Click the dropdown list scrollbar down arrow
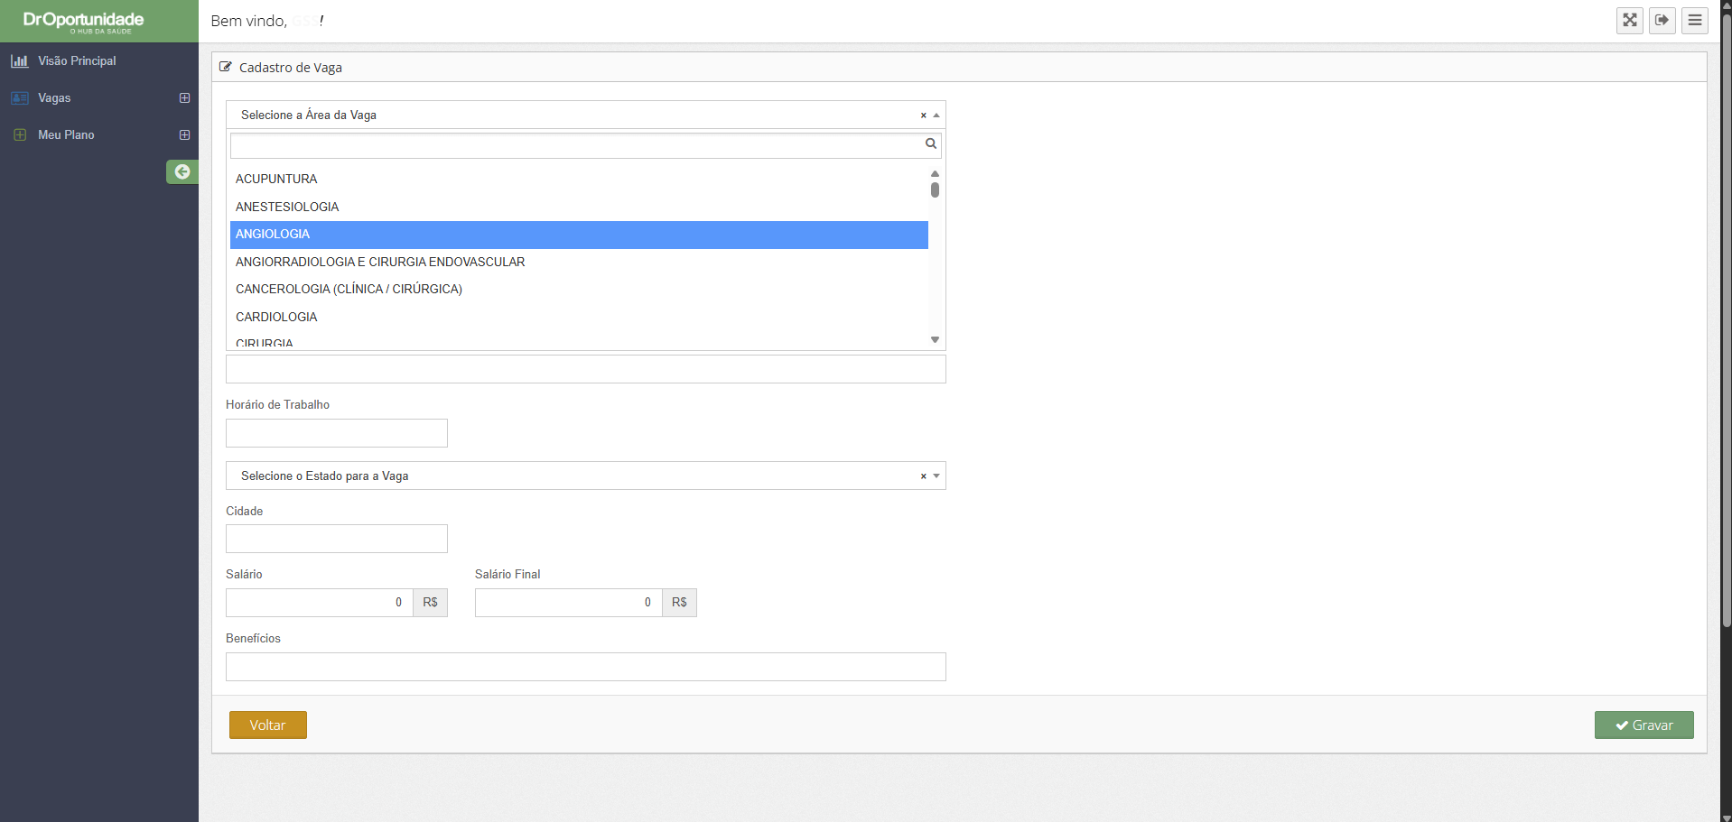The width and height of the screenshot is (1732, 822). pyautogui.click(x=935, y=340)
